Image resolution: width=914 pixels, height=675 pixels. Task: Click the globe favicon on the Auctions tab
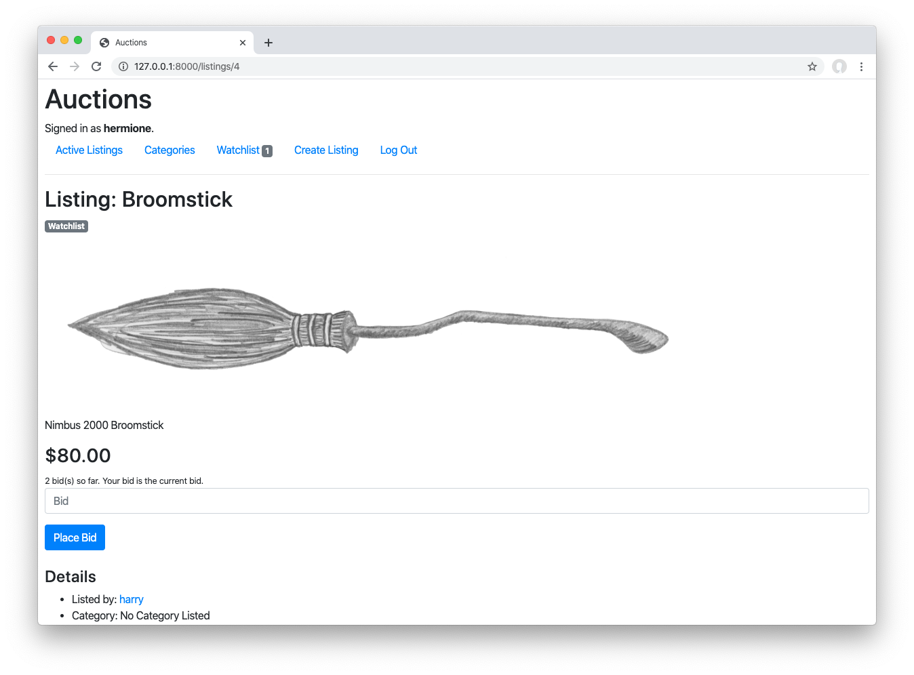(x=104, y=42)
